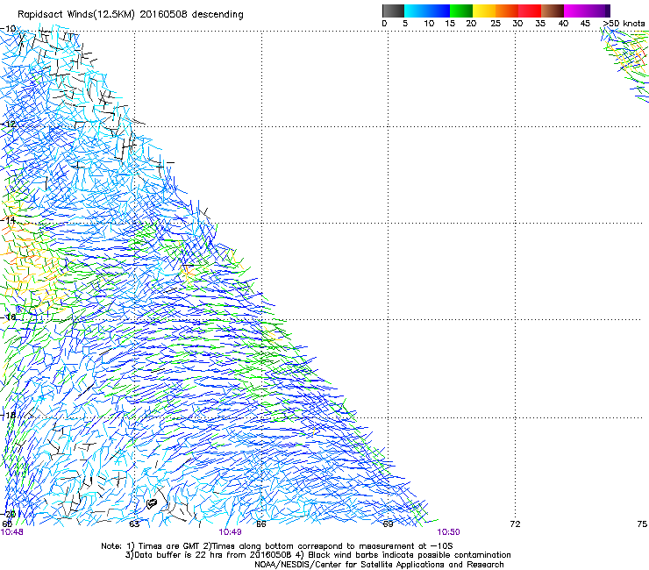Click the longitude label '66' on bottom axis

261,524
